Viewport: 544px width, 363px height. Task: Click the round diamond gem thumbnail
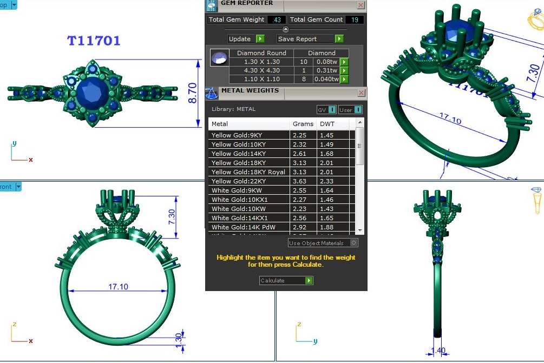point(219,58)
